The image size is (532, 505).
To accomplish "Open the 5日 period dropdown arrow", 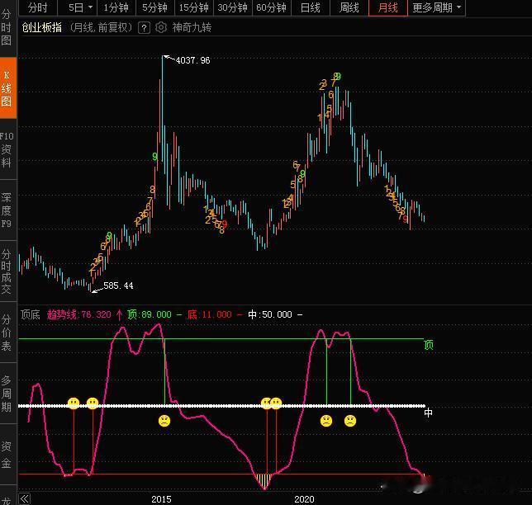I will pos(90,7).
